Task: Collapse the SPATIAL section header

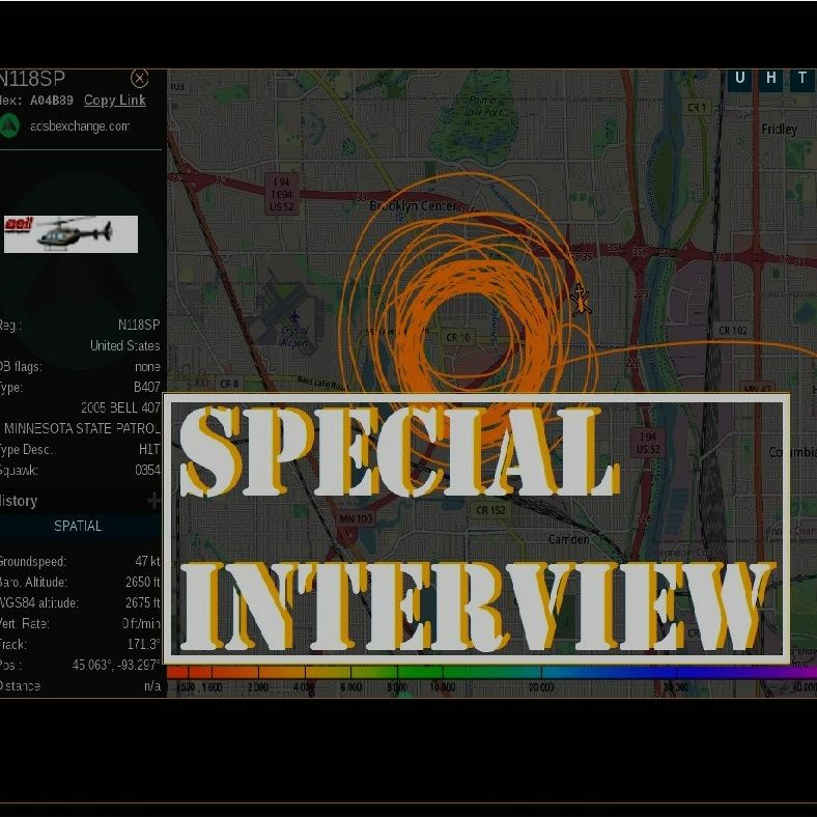Action: (x=78, y=526)
